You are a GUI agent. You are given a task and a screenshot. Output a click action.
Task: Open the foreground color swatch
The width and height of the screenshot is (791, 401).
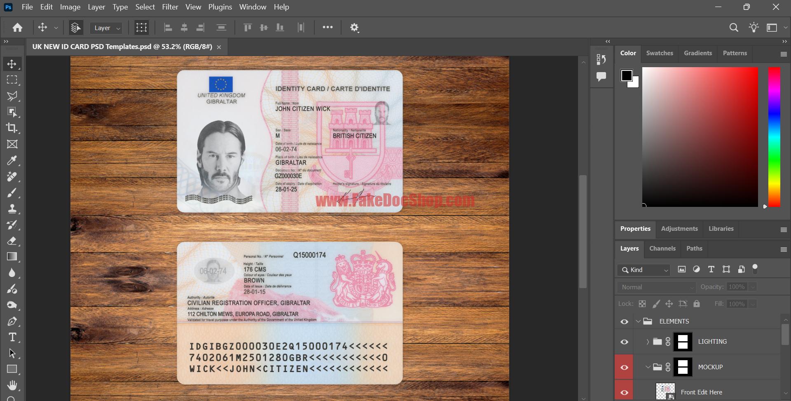627,75
